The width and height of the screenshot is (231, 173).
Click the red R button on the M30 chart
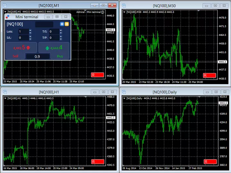(210, 75)
